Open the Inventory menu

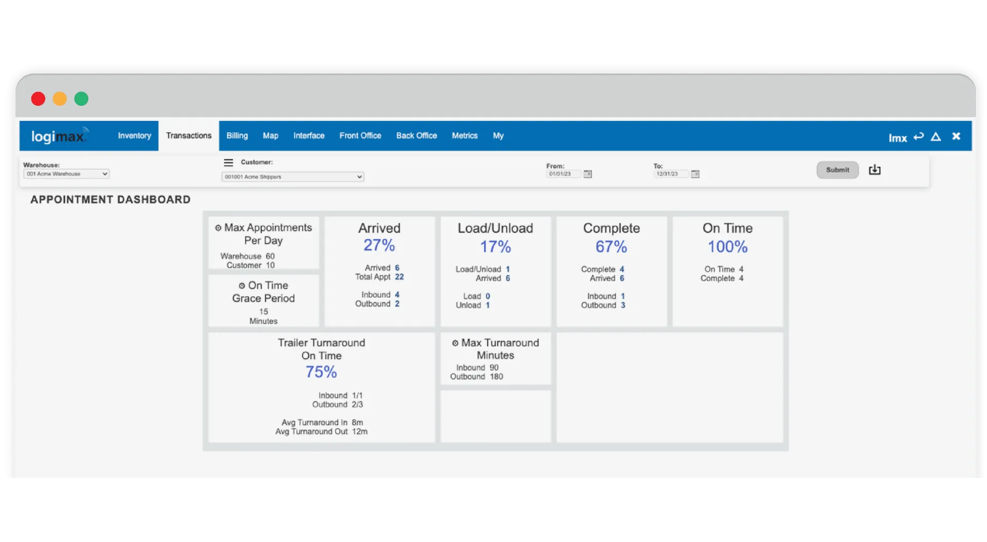[x=134, y=136]
